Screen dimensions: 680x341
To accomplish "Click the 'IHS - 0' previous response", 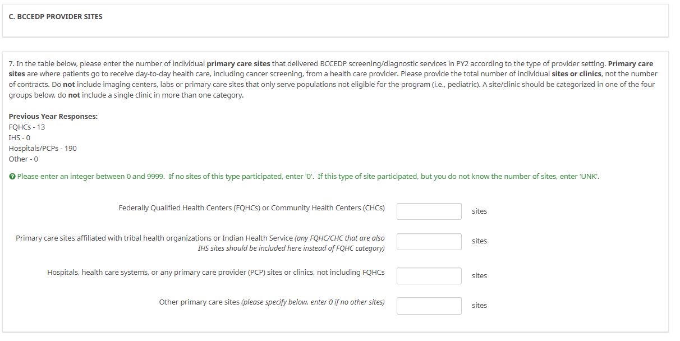I will pyautogui.click(x=20, y=138).
